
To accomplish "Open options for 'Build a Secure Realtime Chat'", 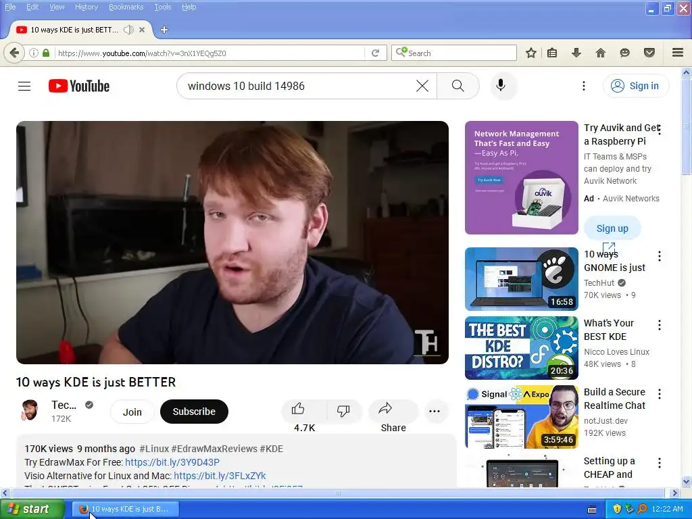I will pos(660,394).
